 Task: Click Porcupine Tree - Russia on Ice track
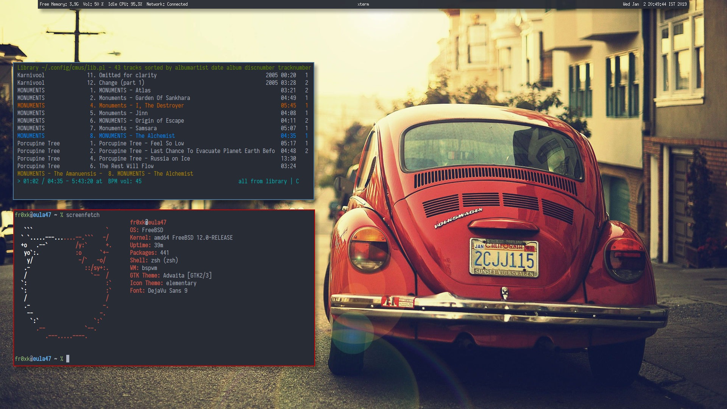point(144,159)
